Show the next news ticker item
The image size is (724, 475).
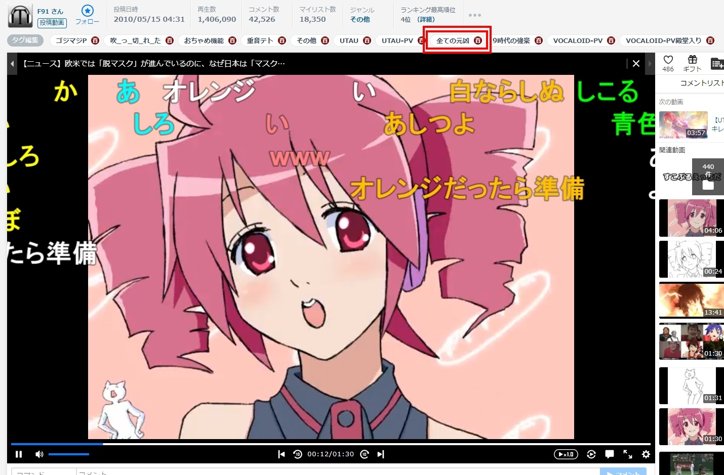click(x=650, y=64)
